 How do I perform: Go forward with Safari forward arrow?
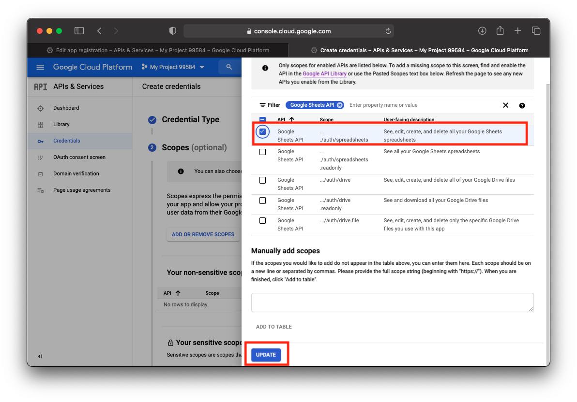point(116,31)
